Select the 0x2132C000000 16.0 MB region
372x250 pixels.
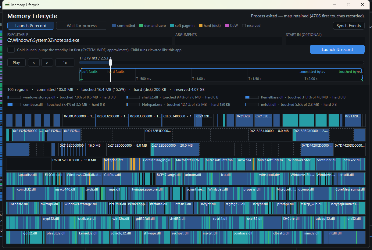point(83,149)
